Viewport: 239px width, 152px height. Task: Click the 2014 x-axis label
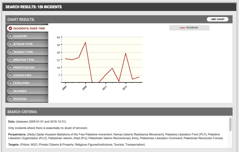[125, 88]
